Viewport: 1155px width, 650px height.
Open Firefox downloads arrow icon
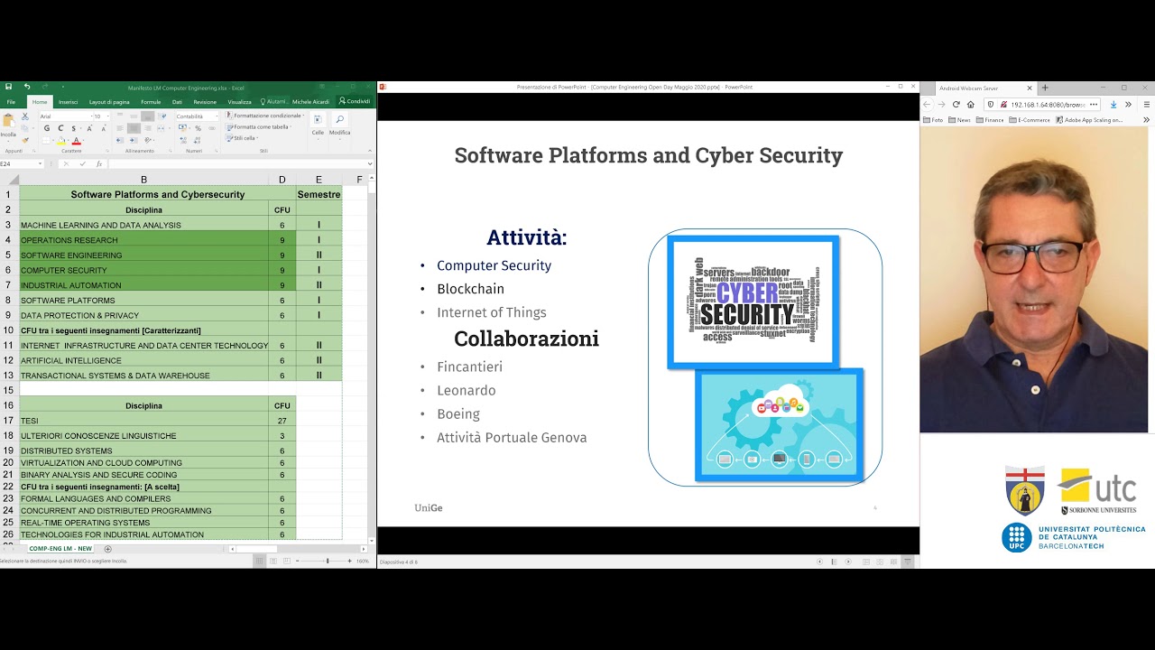click(1113, 105)
